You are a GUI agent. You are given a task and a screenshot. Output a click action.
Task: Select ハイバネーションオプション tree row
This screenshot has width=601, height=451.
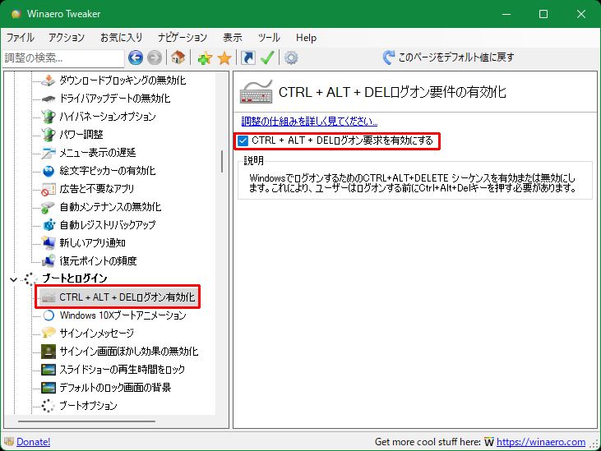pyautogui.click(x=108, y=117)
